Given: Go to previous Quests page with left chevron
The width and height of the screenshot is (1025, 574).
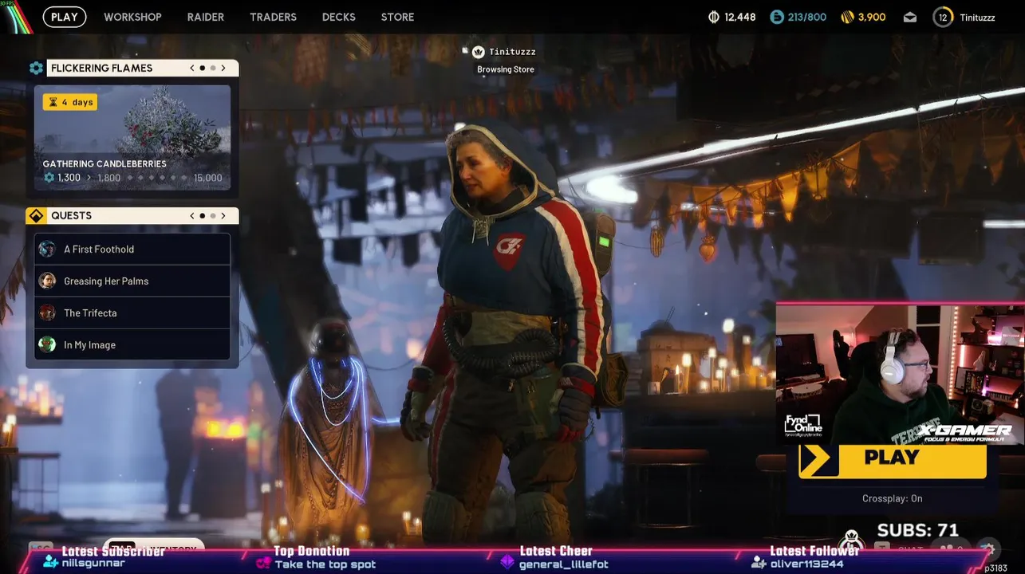Looking at the screenshot, I should [x=192, y=215].
